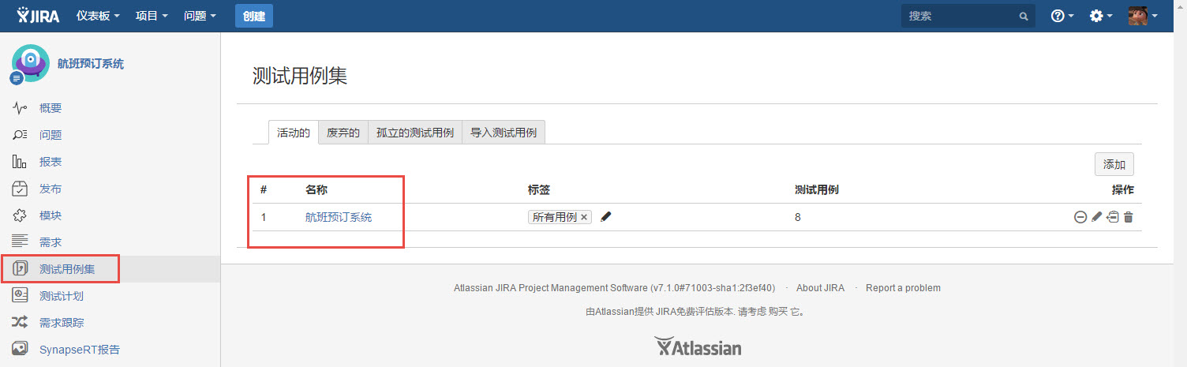Click the 发布 release icon

click(21, 189)
